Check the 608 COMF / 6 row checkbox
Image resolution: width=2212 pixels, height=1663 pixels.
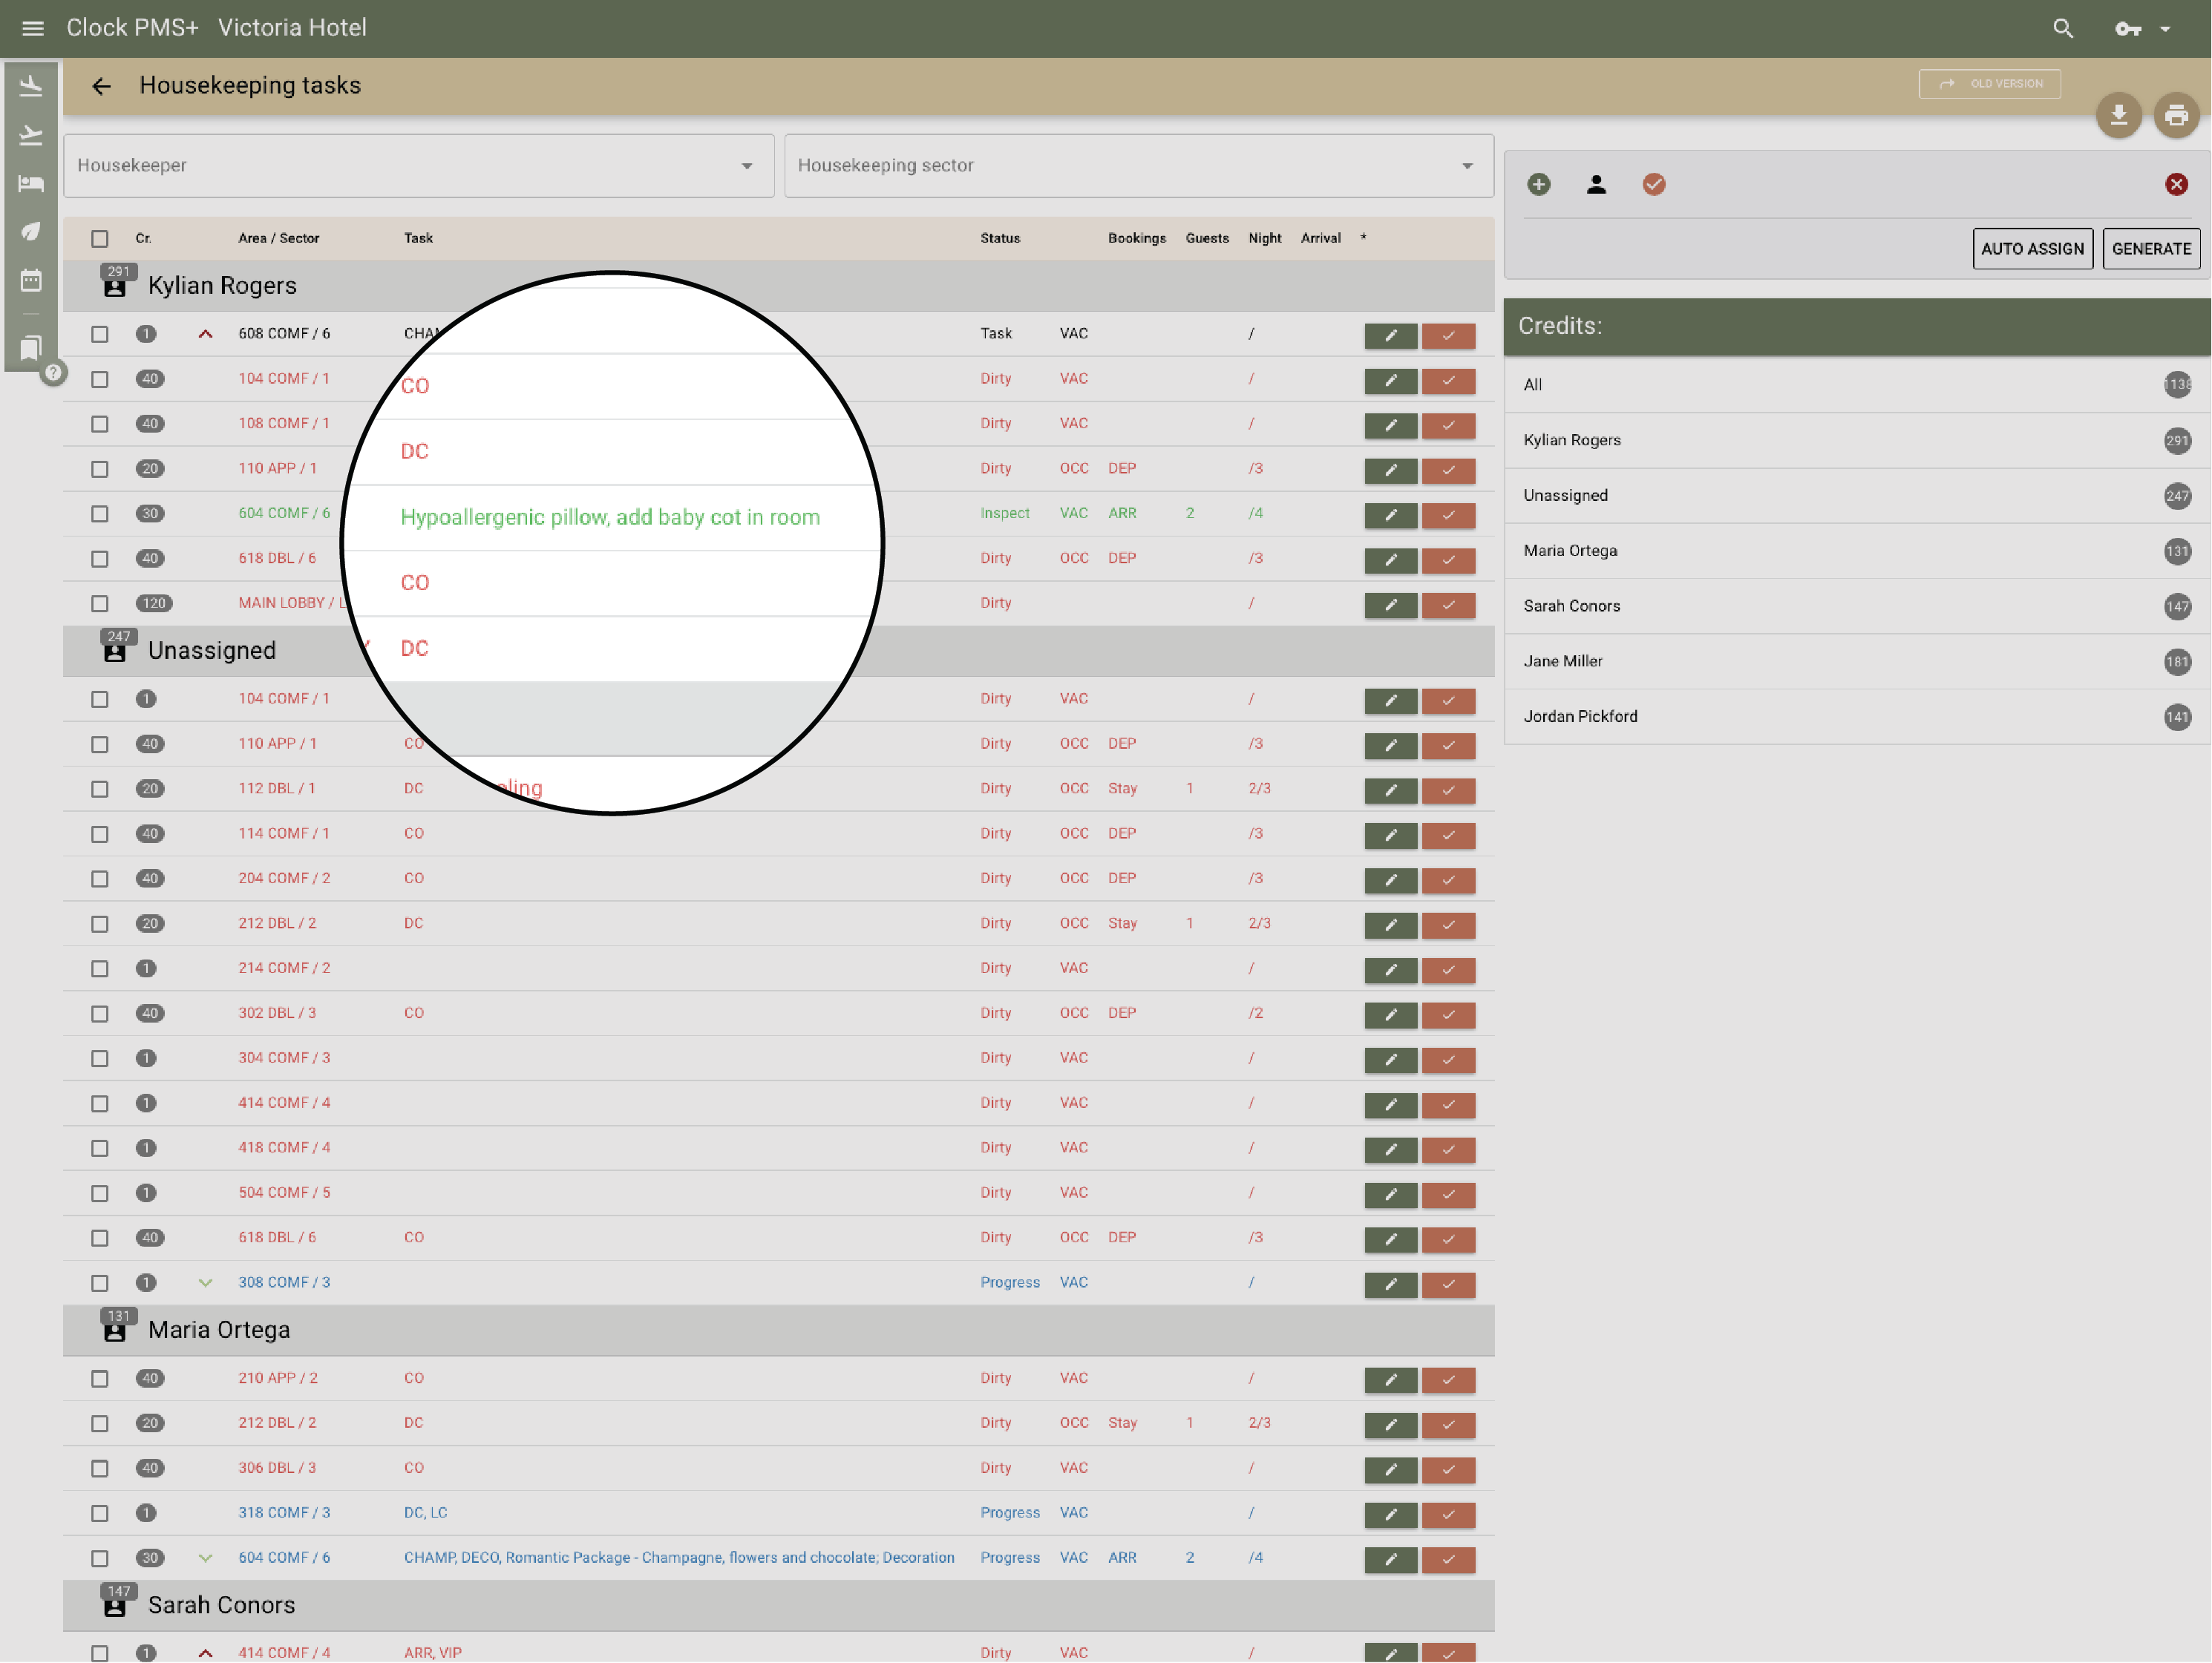click(x=100, y=334)
